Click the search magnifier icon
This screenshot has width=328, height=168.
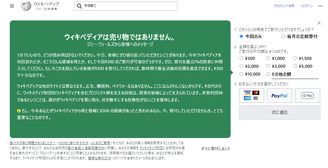coord(79,6)
